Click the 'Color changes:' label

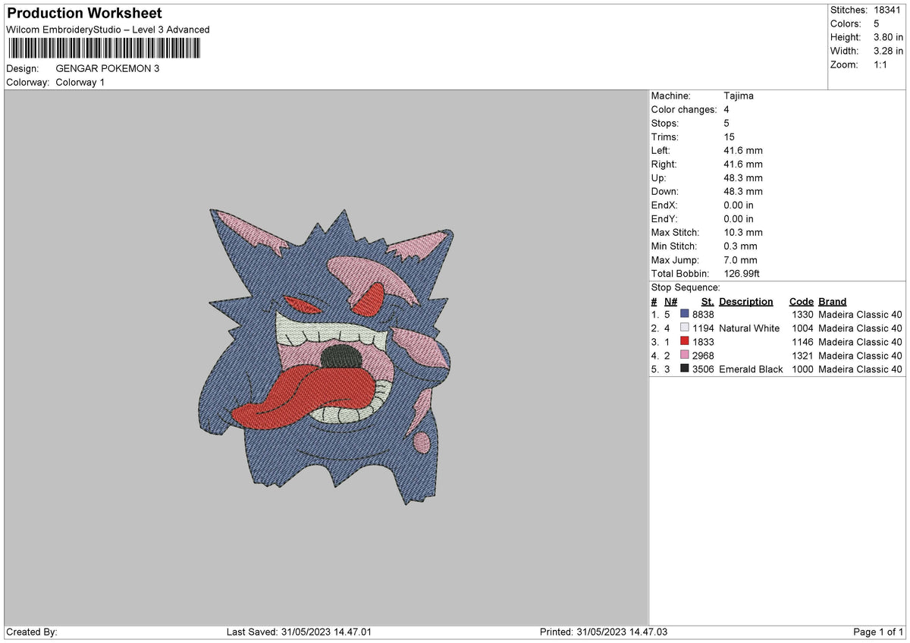[x=684, y=109]
